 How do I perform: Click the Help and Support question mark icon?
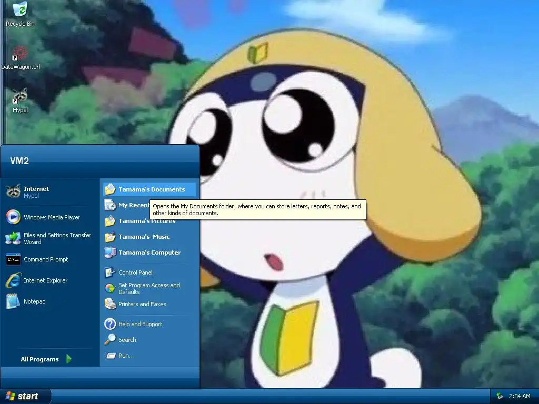click(110, 324)
